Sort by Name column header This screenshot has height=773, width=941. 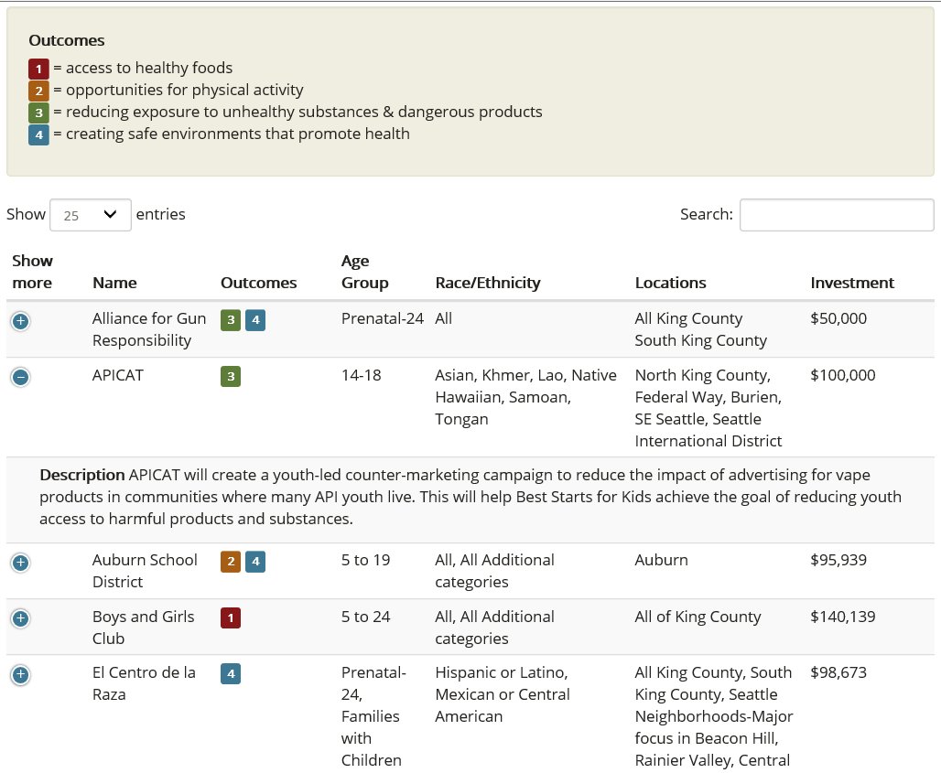pyautogui.click(x=114, y=283)
